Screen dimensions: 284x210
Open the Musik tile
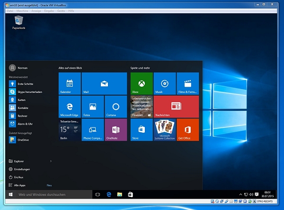(x=165, y=83)
